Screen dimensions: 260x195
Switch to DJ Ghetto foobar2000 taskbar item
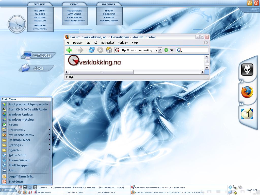[x=81, y=187]
